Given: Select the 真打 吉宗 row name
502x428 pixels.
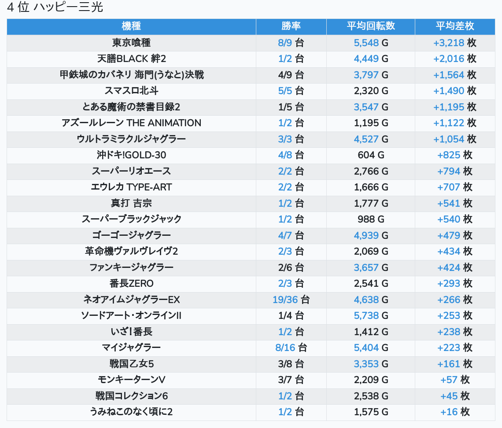Looking at the screenshot, I should click(x=131, y=204).
